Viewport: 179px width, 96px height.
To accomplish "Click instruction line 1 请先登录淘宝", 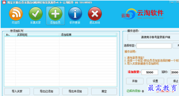I will coord(134,58).
